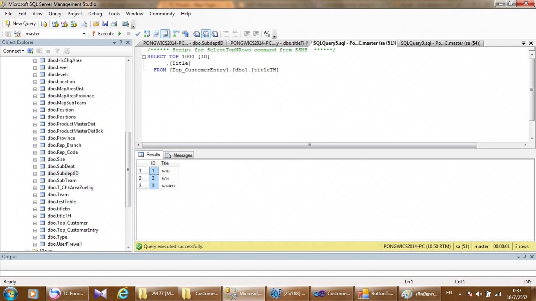
Task: Collapse the SELECT statement outline region
Action: click(144, 57)
